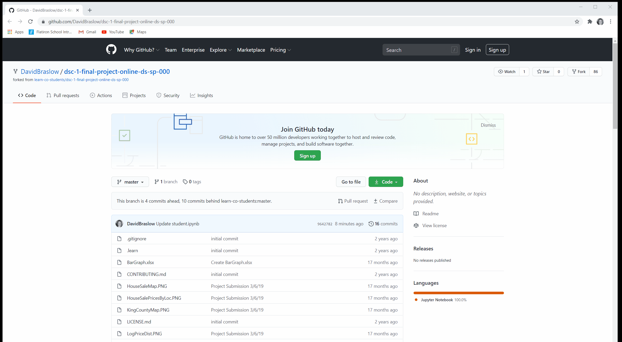Open the Code download dropdown
The width and height of the screenshot is (622, 342).
coord(386,181)
